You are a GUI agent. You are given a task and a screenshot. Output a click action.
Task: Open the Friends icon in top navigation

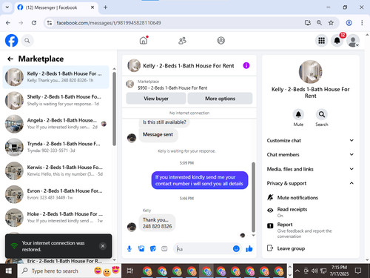[x=182, y=41]
